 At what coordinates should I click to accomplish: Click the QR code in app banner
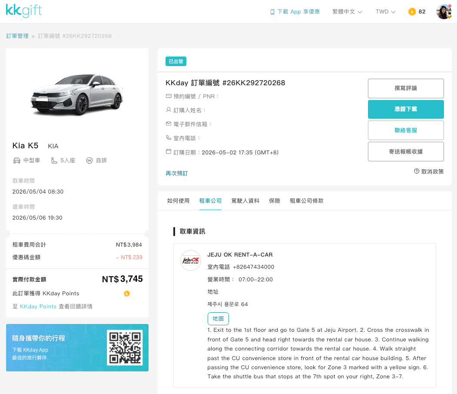(x=125, y=347)
